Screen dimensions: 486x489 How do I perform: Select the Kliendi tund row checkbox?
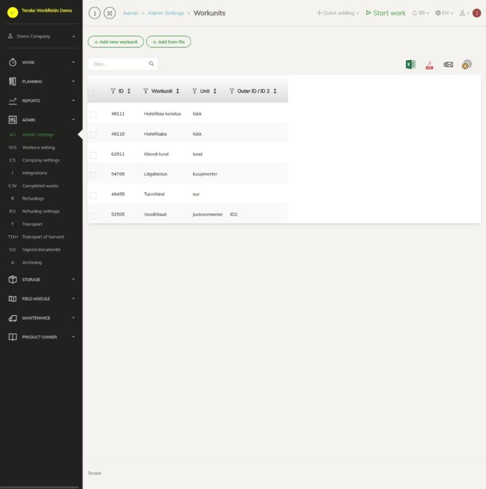93,155
